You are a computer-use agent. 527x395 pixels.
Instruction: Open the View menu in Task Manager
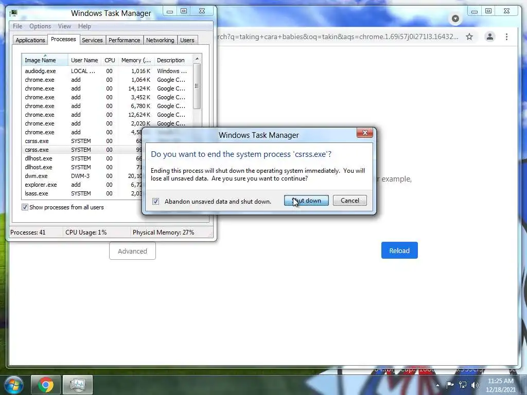click(x=64, y=26)
